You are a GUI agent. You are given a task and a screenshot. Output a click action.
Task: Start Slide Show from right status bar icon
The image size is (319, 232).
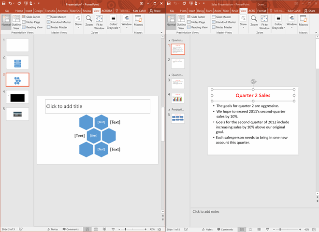268,230
